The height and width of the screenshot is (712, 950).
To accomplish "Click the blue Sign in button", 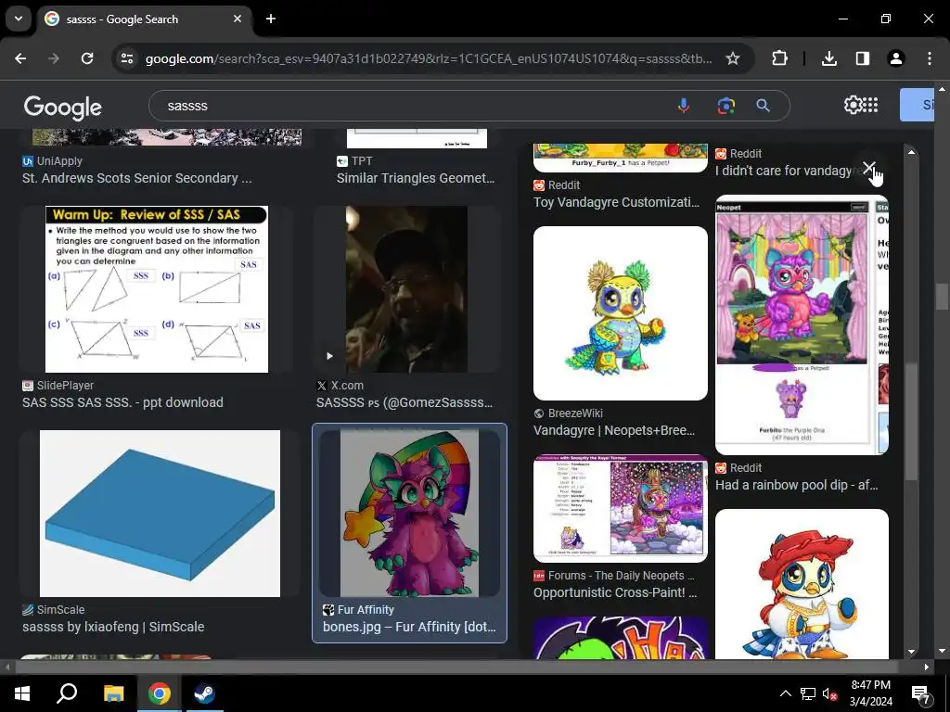I will [918, 105].
